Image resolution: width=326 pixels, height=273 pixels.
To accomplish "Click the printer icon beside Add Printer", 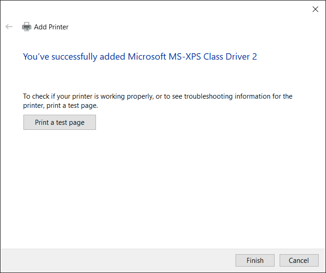I will click(x=27, y=27).
